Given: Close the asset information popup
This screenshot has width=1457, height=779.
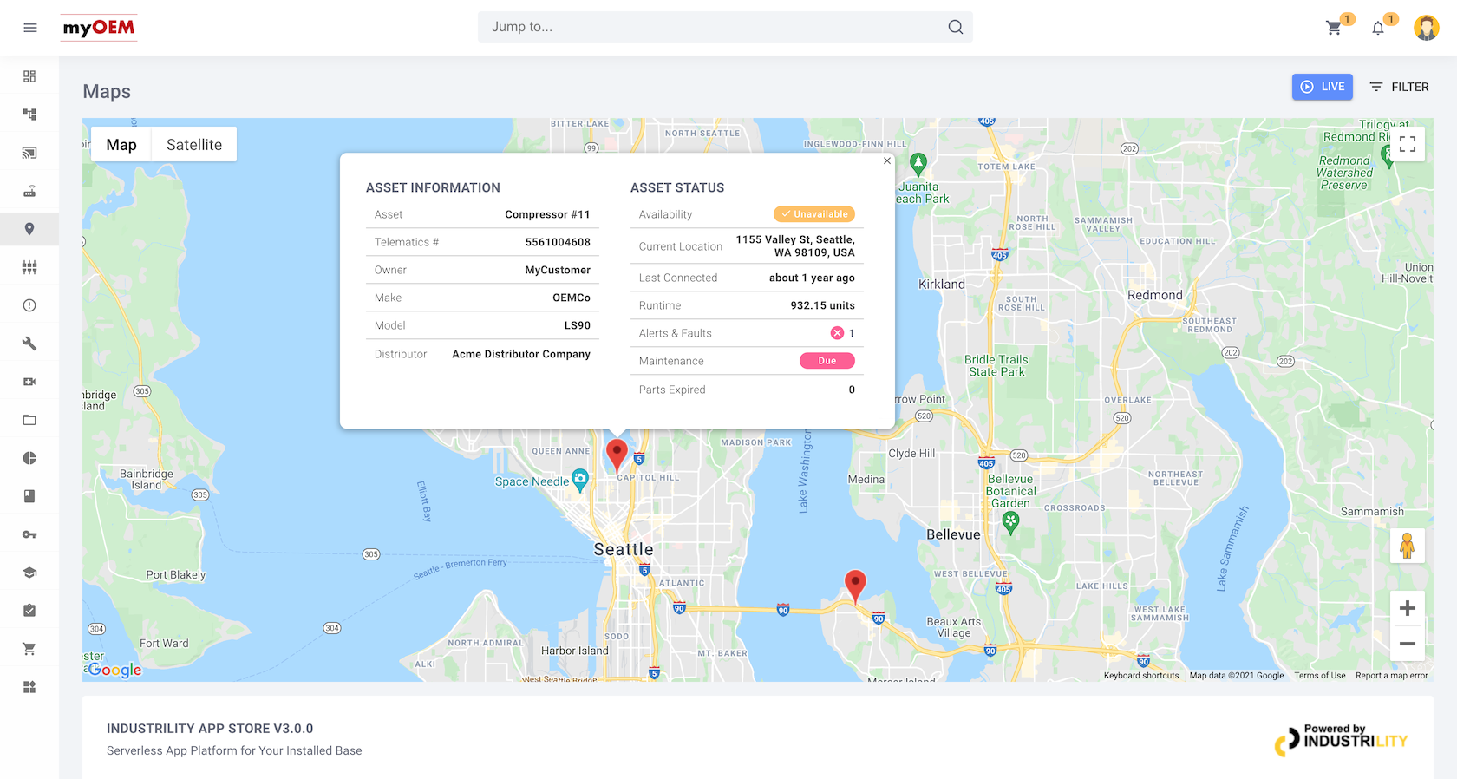Looking at the screenshot, I should coord(887,160).
